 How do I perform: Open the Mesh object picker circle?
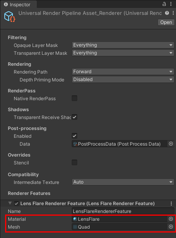pos(171,227)
